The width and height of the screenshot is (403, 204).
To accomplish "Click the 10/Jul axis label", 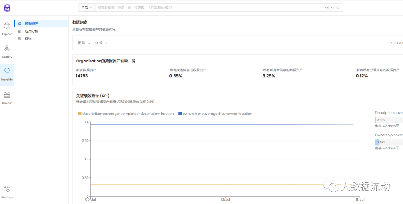I will click(225, 200).
